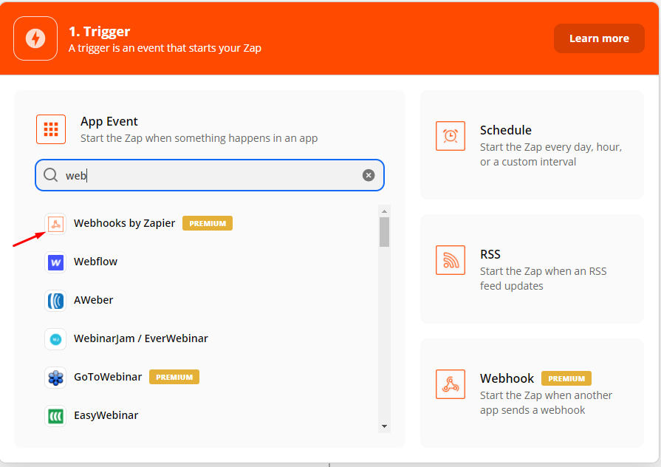Click the search magnifier icon

coord(50,175)
